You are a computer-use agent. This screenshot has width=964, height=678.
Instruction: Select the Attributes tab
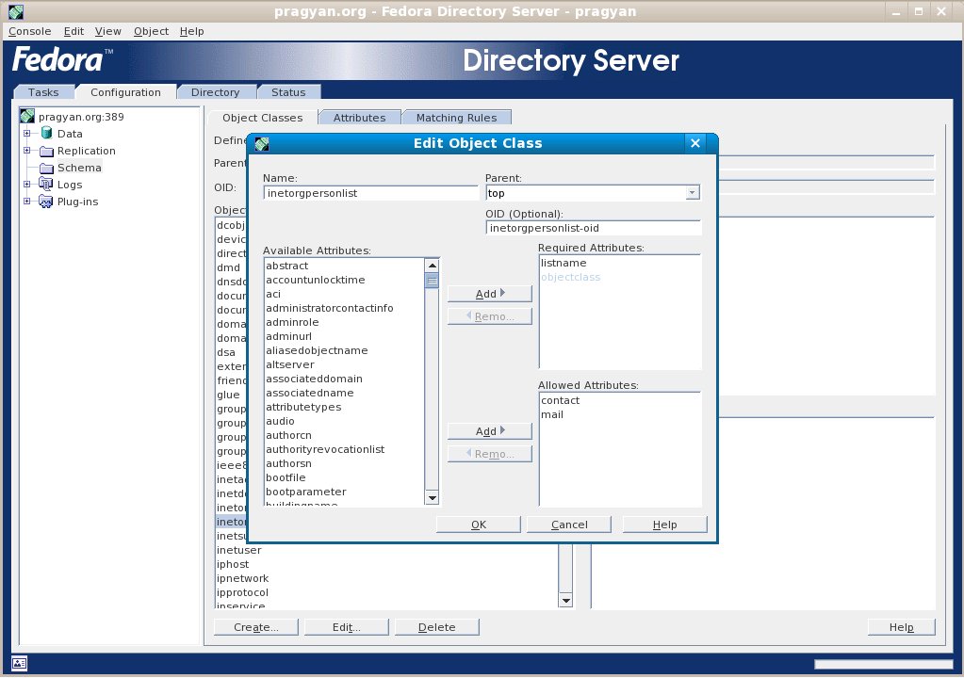coord(360,118)
